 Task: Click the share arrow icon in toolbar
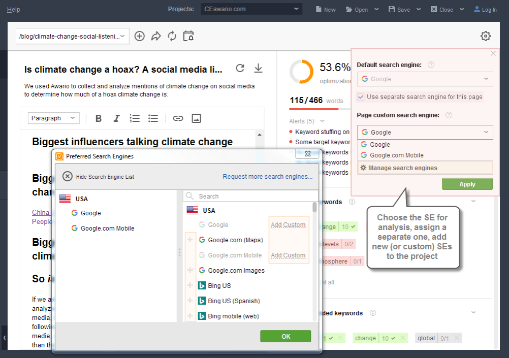[156, 36]
